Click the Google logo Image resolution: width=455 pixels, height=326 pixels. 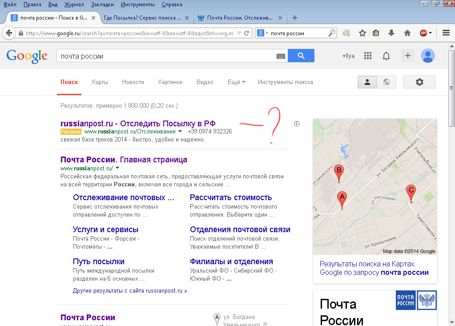[27, 56]
